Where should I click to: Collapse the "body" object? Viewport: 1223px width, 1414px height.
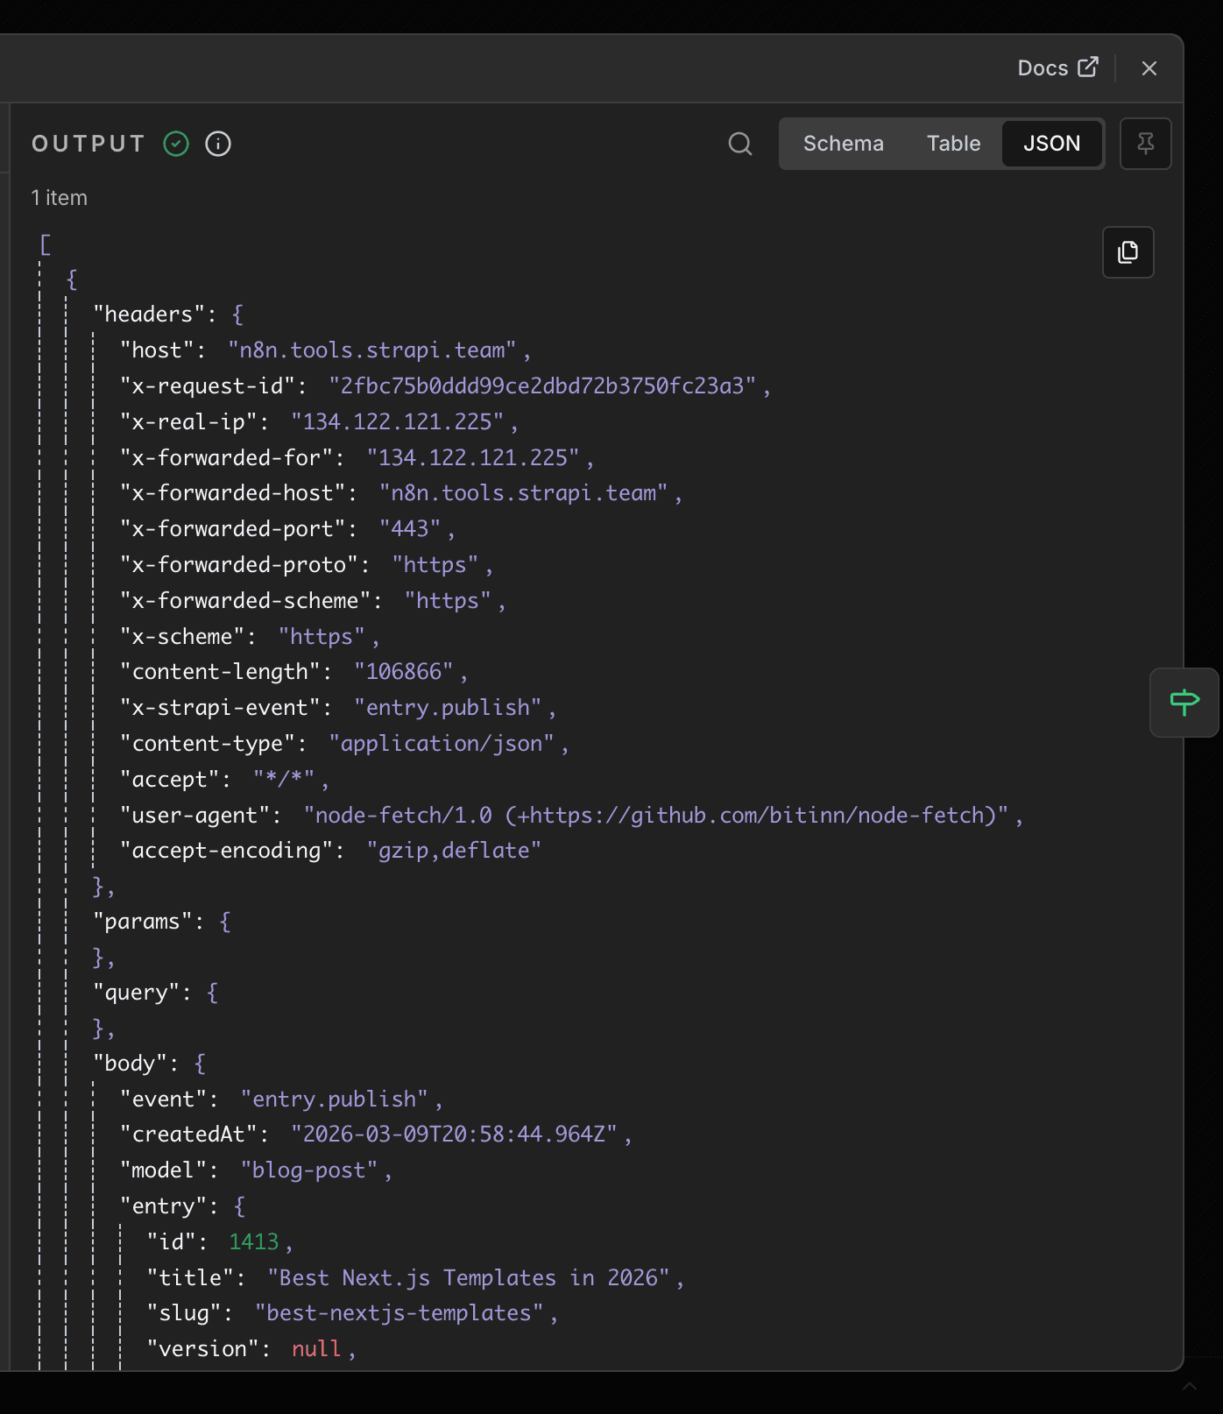pos(200,1064)
